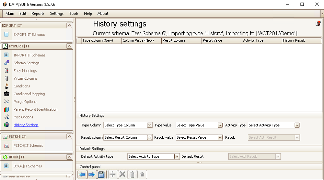Screen dimensions: 324x180
Task: Open Conditional Mapping page
Action: click(x=29, y=94)
